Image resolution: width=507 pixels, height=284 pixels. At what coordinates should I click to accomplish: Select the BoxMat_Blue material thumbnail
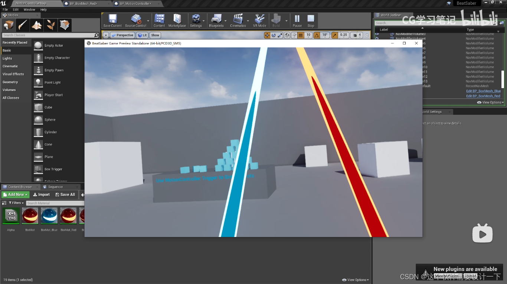tap(49, 216)
